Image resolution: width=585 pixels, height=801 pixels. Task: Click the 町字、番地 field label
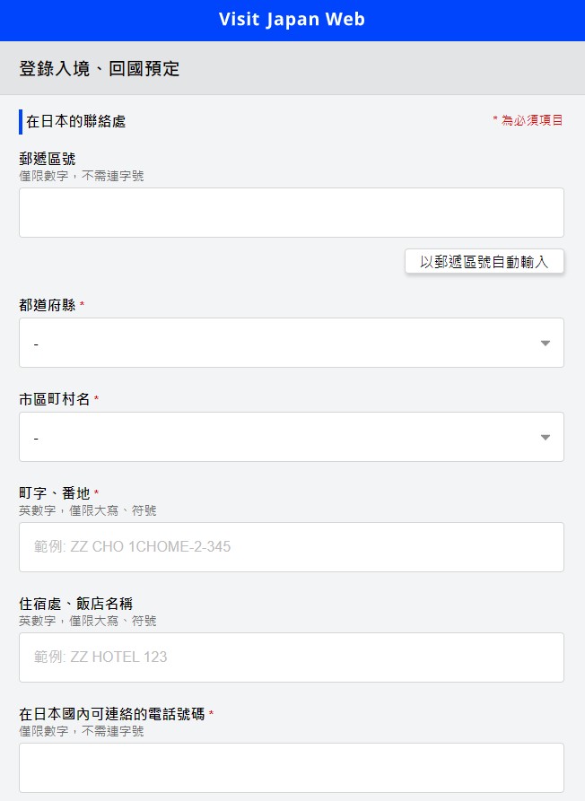(55, 493)
